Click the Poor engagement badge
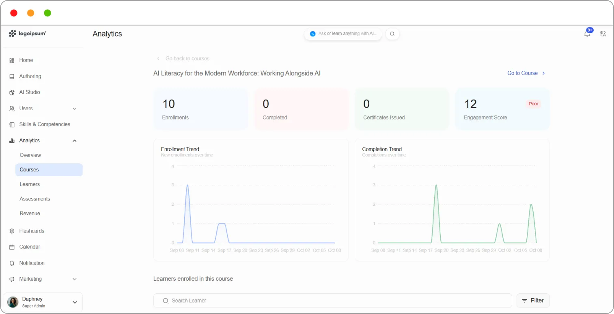The image size is (614, 314). pyautogui.click(x=533, y=104)
